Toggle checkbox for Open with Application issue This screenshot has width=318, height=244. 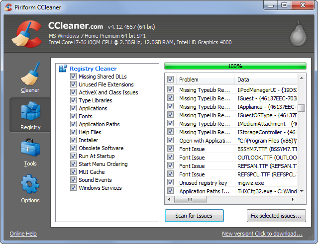tap(170, 140)
